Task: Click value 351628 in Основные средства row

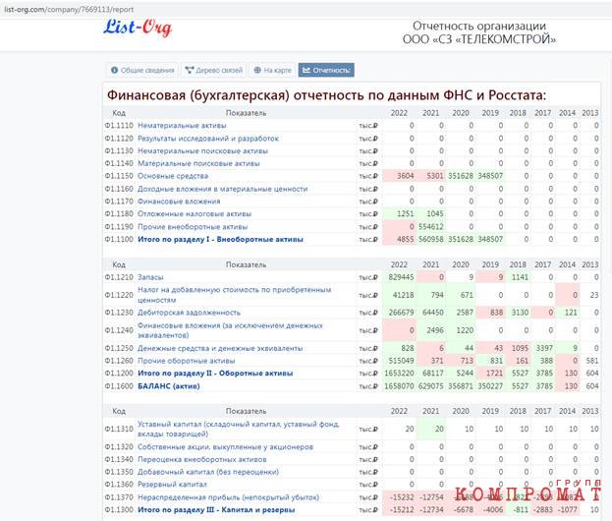Action: point(461,176)
